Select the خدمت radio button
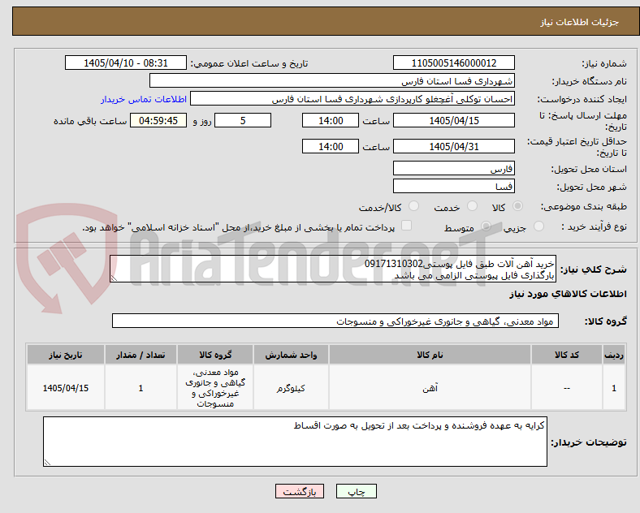Image resolution: width=640 pixels, height=513 pixels. click(472, 206)
